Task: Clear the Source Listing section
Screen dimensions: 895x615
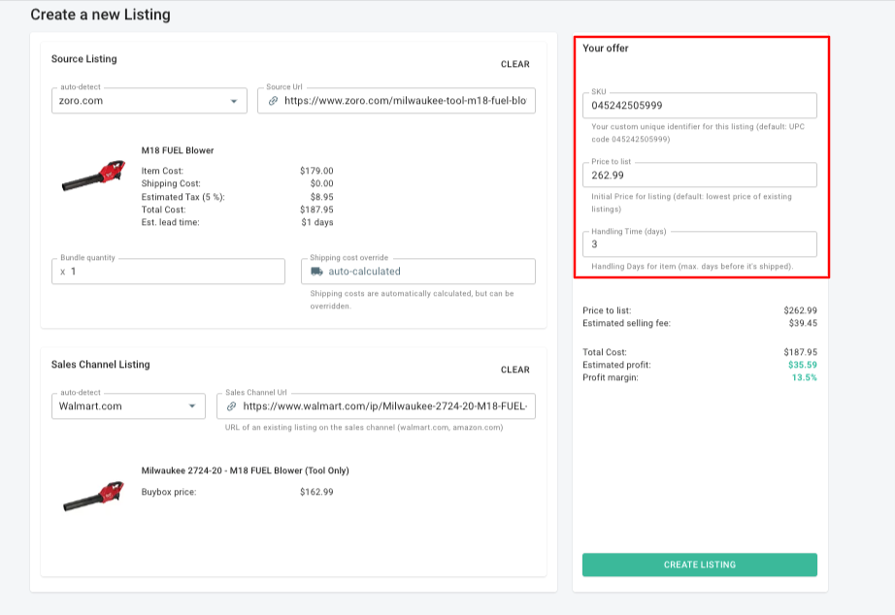Action: pyautogui.click(x=514, y=64)
